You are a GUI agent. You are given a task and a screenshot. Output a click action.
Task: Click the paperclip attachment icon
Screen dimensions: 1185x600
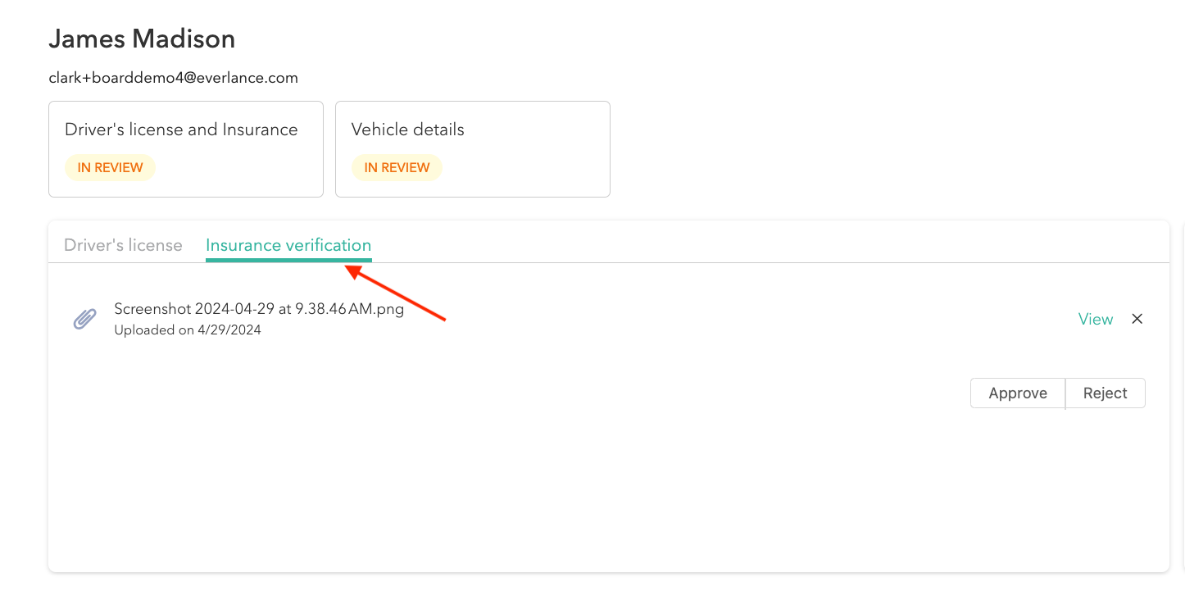(85, 319)
